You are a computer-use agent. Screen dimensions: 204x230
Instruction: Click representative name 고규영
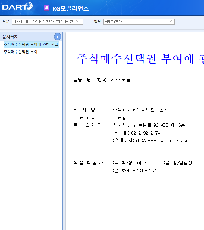pos(119,117)
